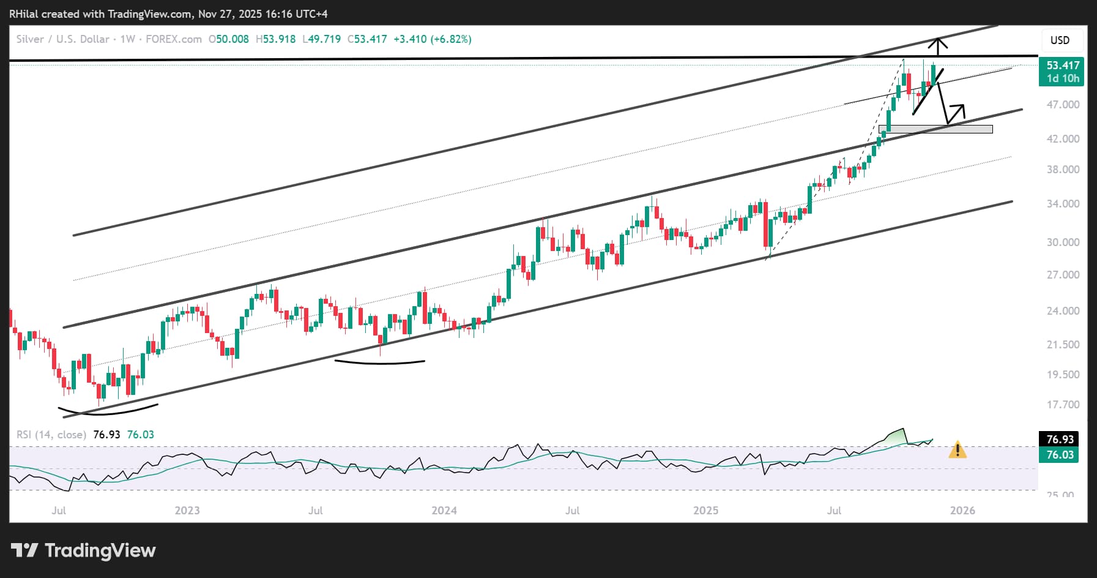
Task: Select the 1W interval label in the legend
Action: pos(127,39)
